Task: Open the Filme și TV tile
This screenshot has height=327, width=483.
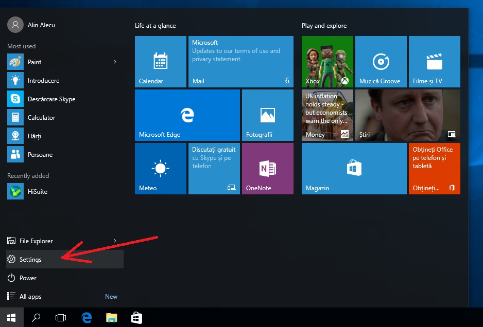Action: 435,62
